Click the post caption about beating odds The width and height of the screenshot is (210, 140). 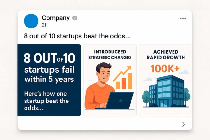coord(79,36)
